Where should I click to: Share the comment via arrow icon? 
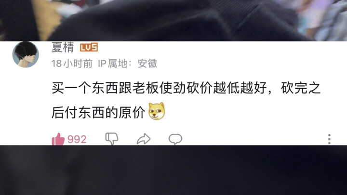tap(144, 139)
